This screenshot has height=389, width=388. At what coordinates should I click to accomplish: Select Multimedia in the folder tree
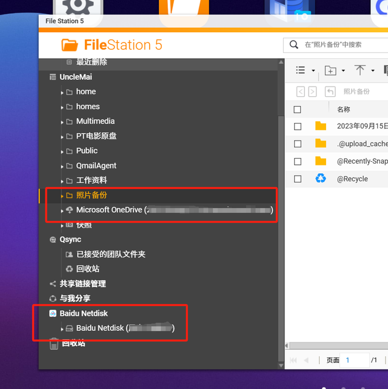pos(95,121)
